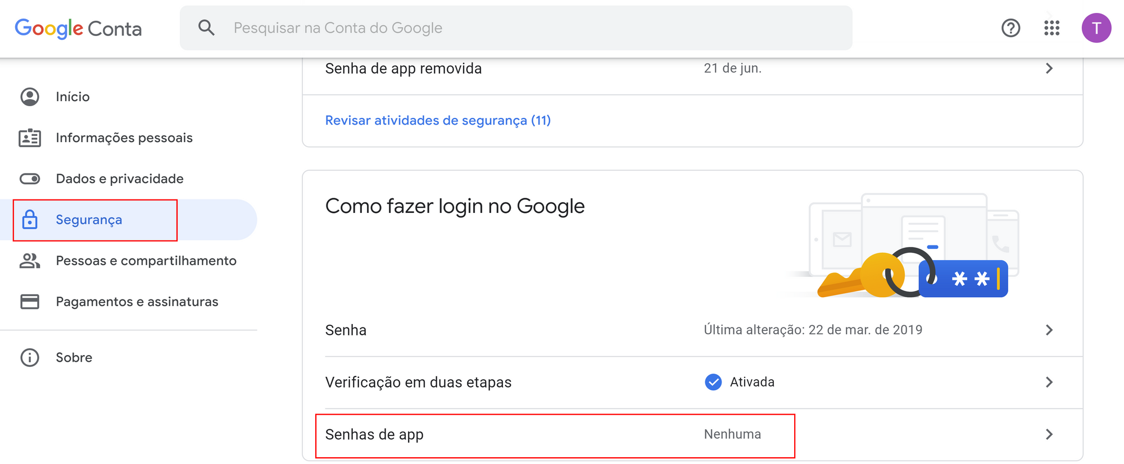Click the Pagamentos e assinaturas card icon
The height and width of the screenshot is (464, 1124).
click(30, 302)
